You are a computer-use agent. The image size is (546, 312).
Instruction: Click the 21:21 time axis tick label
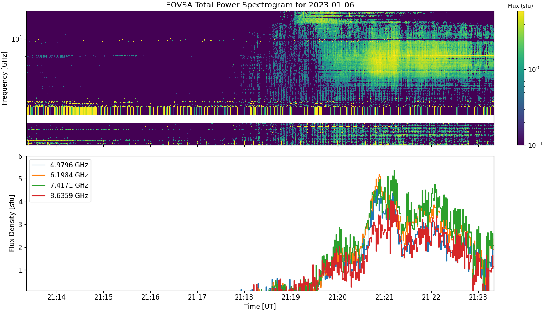pos(385,297)
